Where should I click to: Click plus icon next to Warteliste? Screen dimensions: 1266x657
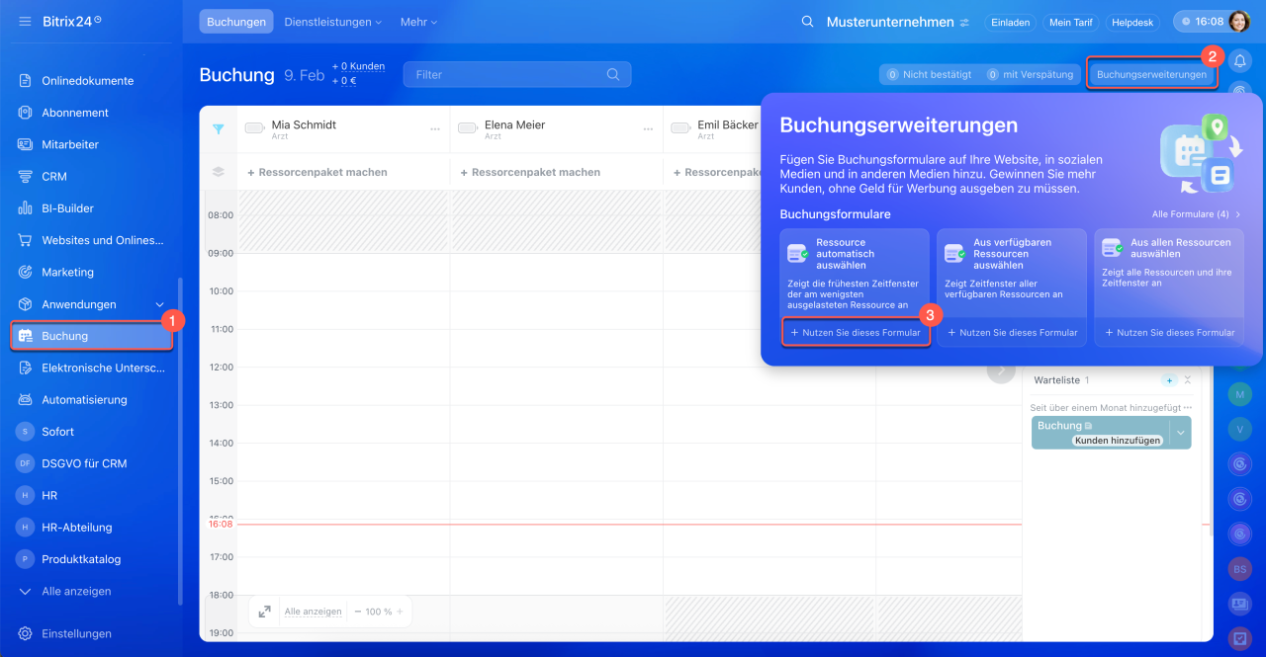pos(1169,380)
